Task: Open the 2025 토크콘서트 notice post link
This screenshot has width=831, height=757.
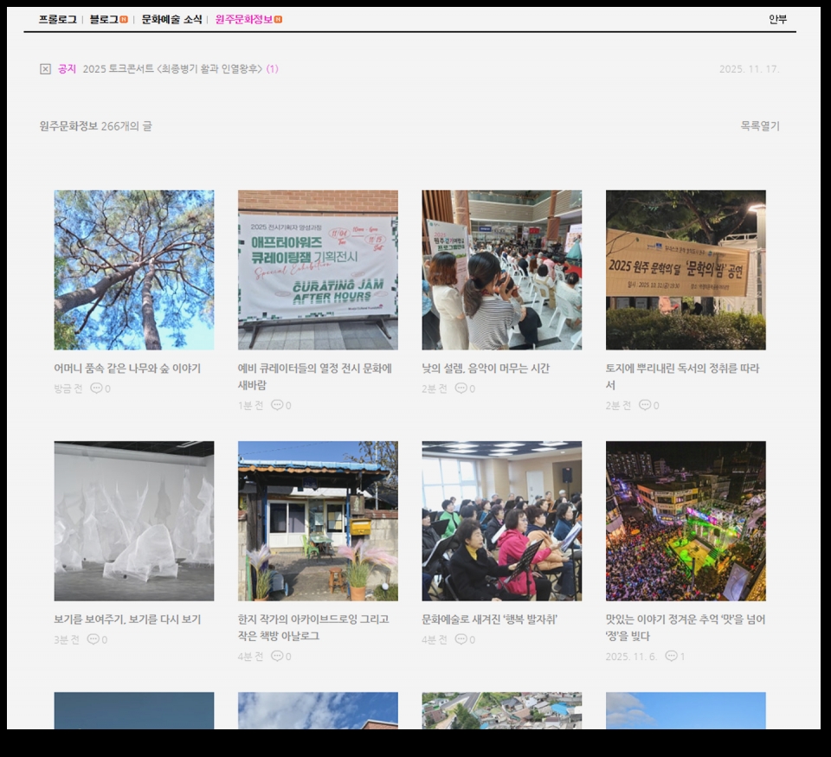Action: 172,69
